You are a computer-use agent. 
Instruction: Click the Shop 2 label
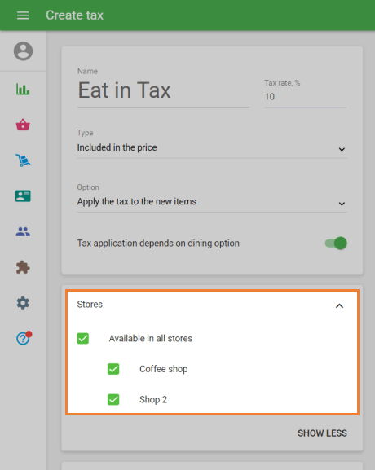click(x=153, y=400)
